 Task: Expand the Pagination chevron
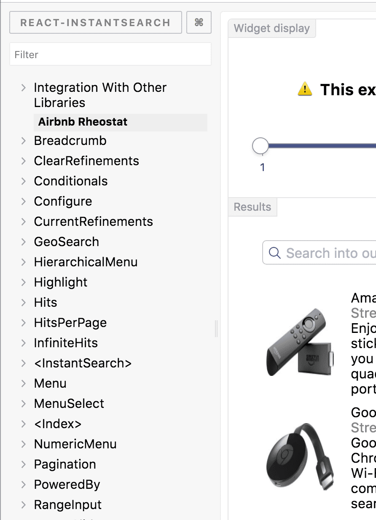24,464
